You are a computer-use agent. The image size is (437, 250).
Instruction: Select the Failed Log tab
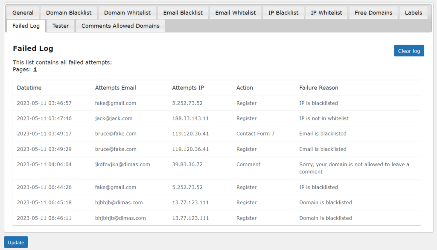click(x=25, y=26)
